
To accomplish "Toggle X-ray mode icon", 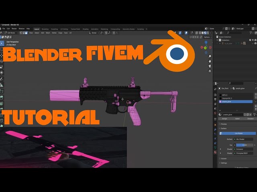I will coord(196,33).
